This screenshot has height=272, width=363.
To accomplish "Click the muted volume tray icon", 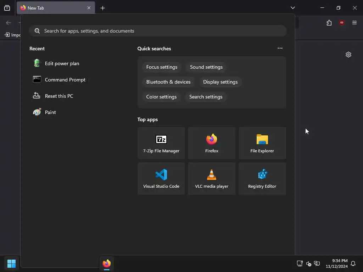I will tap(309, 263).
